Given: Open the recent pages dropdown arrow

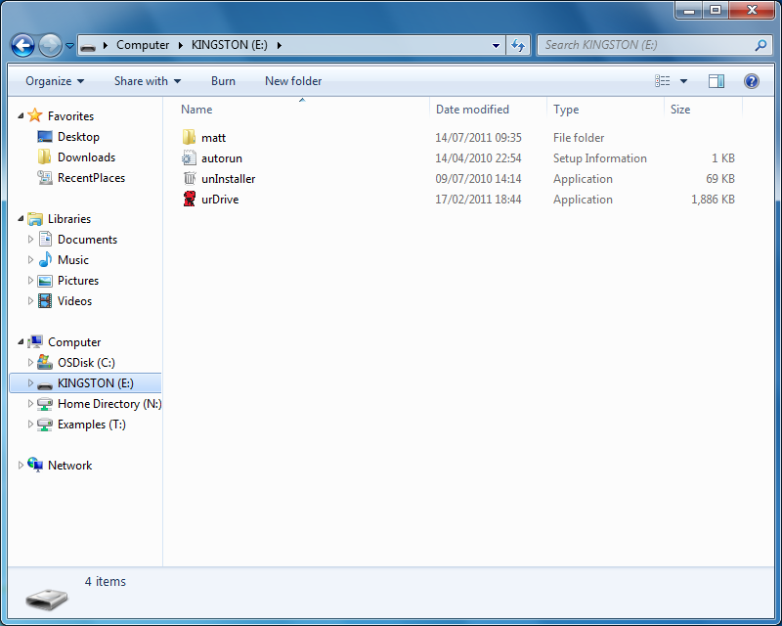Looking at the screenshot, I should point(69,45).
